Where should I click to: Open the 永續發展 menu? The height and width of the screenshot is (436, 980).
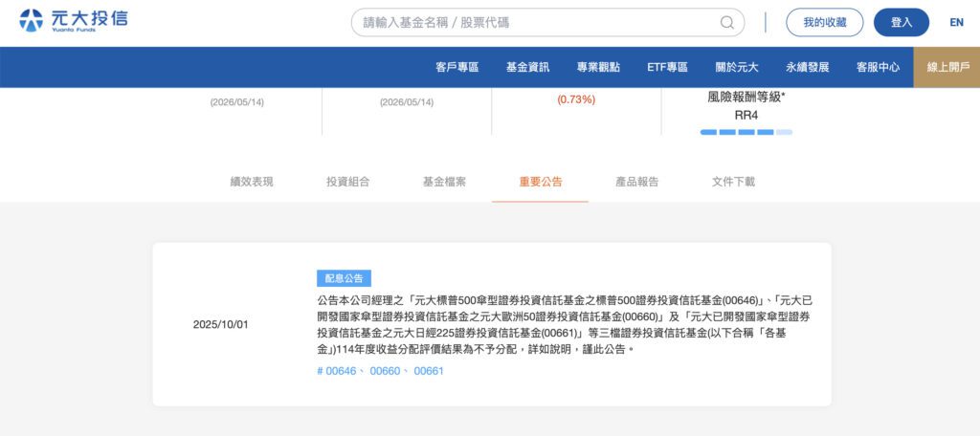coord(808,68)
